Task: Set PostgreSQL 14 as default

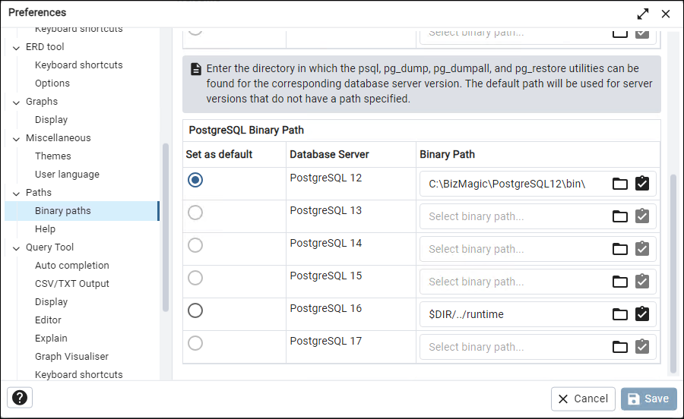Action: click(x=195, y=245)
